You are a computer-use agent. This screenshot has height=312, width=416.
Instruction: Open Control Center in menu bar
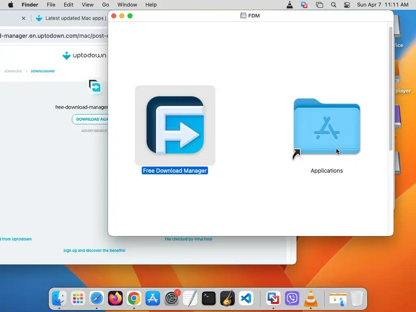347,5
